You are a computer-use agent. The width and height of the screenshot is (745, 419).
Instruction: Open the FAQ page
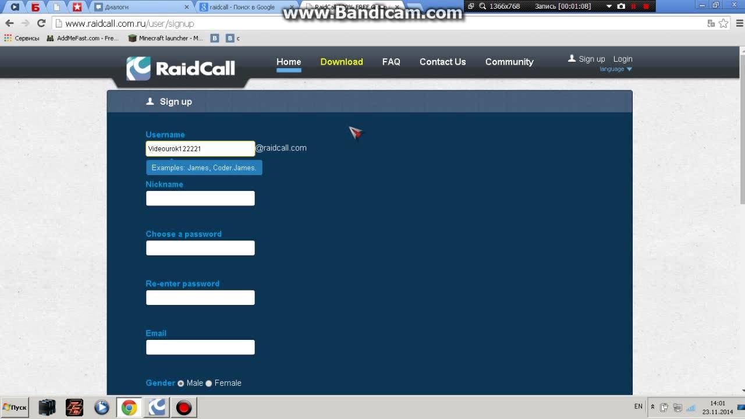[391, 62]
